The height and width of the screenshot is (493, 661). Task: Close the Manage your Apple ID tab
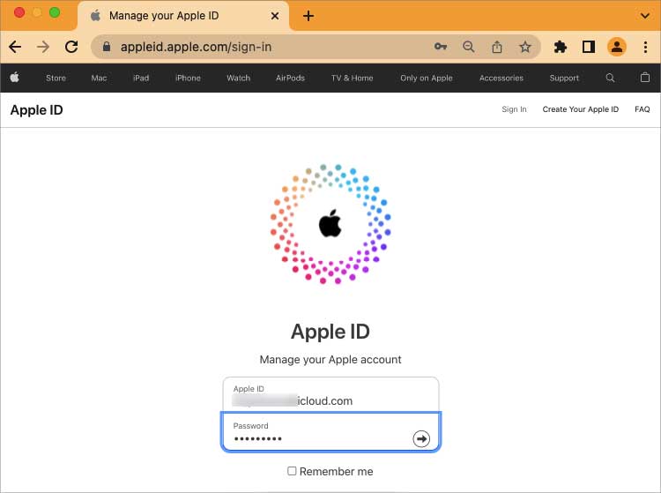pyautogui.click(x=275, y=16)
